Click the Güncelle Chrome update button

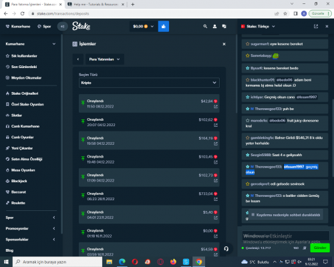coord(320,13)
